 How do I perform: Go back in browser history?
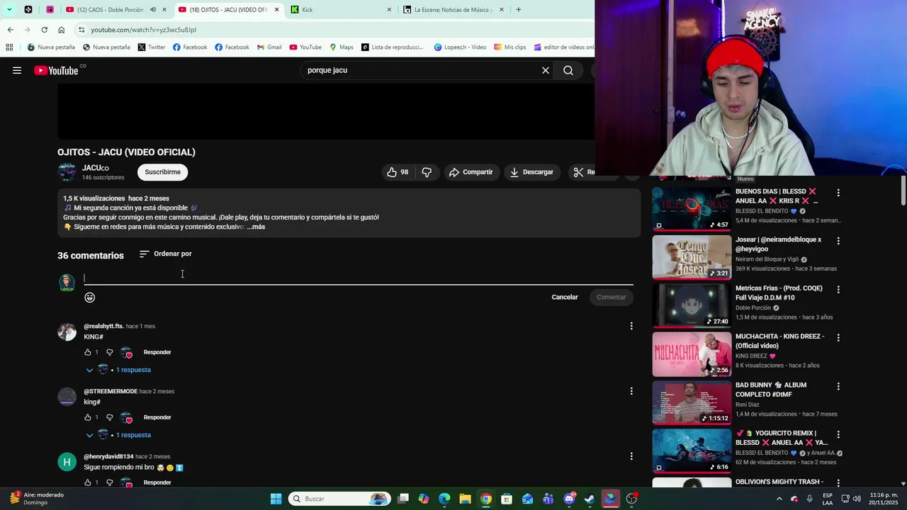tap(10, 30)
